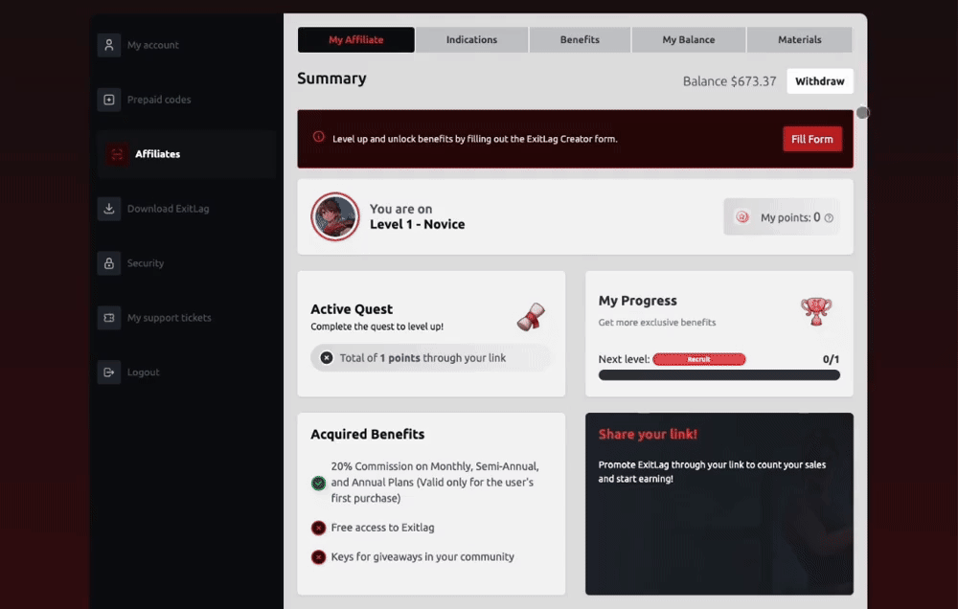Viewport: 958px width, 609px height.
Task: Click the profile avatar thumbnail
Action: [334, 216]
